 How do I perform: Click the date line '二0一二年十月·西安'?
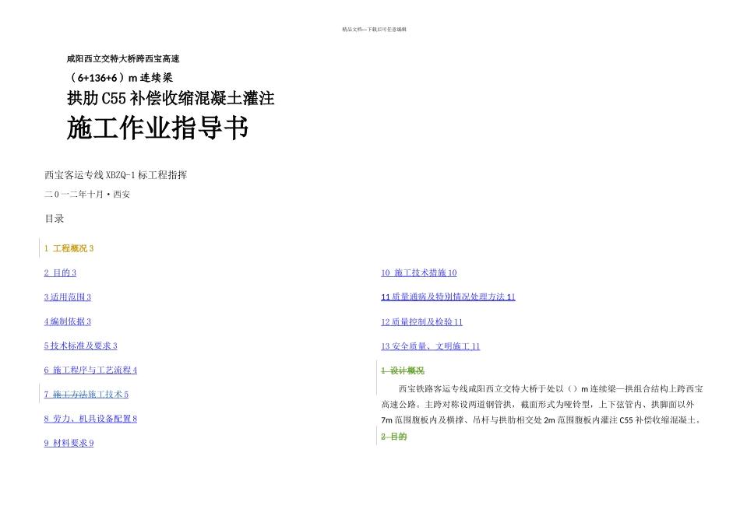tap(87, 195)
